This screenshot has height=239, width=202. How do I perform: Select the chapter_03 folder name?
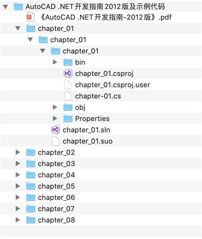tap(56, 164)
